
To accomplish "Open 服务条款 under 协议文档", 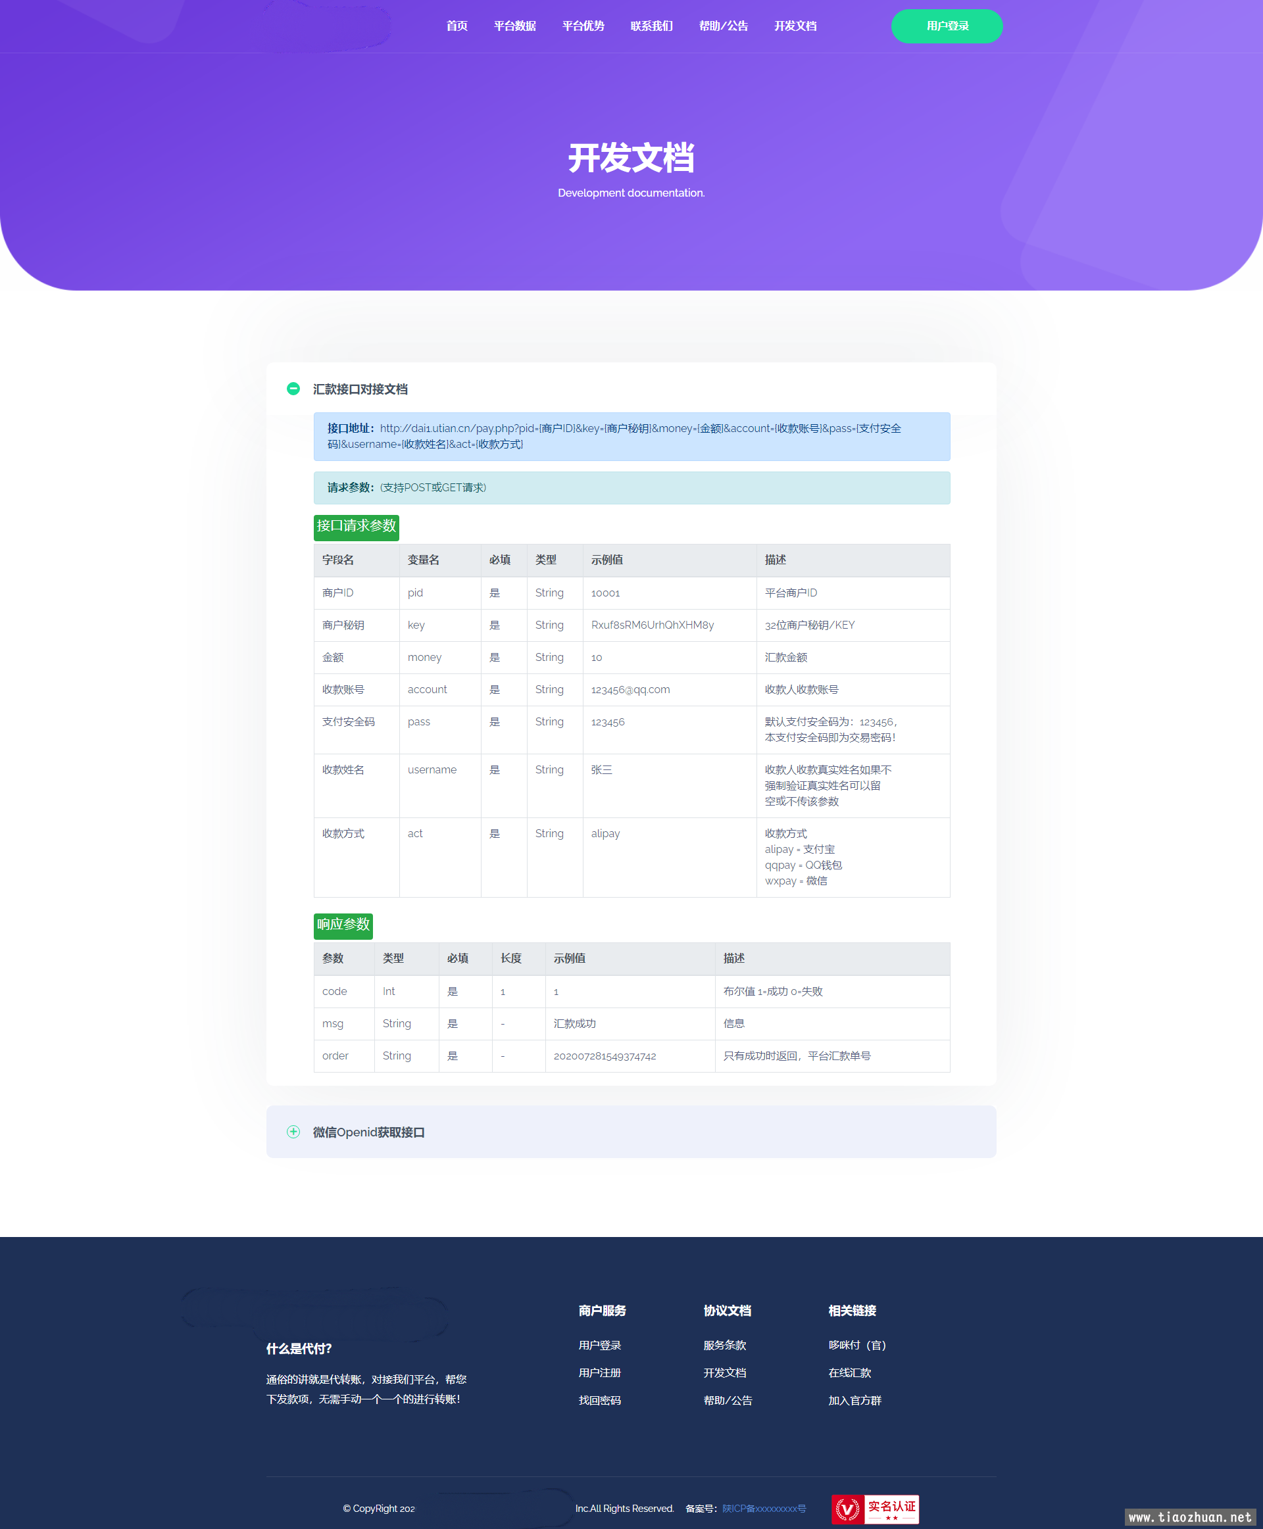I will pos(725,1345).
